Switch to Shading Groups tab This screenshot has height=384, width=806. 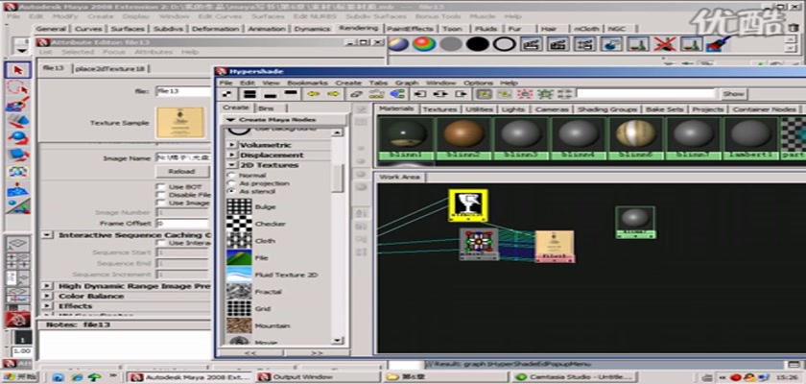pyautogui.click(x=607, y=109)
